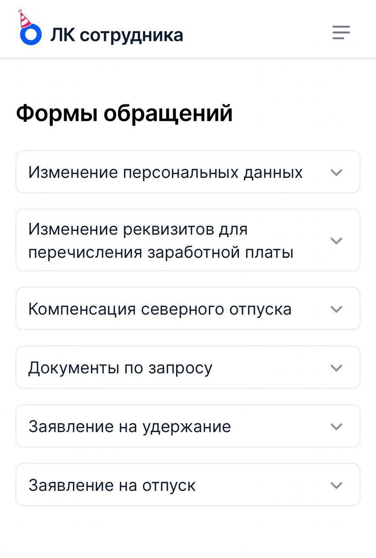Click the arrow on the salary details form row
The width and height of the screenshot is (376, 558).
pos(336,240)
